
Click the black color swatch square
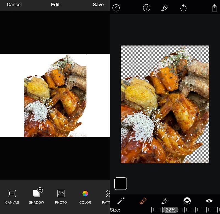click(x=120, y=183)
